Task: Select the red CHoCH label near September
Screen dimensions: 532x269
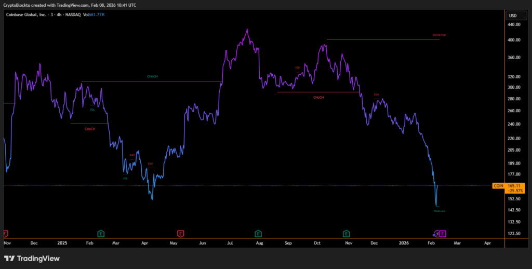Action: point(318,97)
